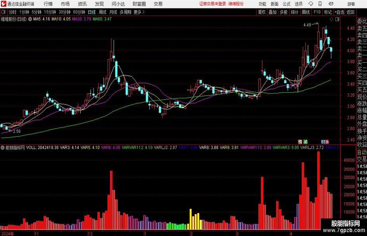Toggle the left panel icon beside 分时
Image resolution: width=367 pixels, height=236 pixels.
click(x=3, y=12)
